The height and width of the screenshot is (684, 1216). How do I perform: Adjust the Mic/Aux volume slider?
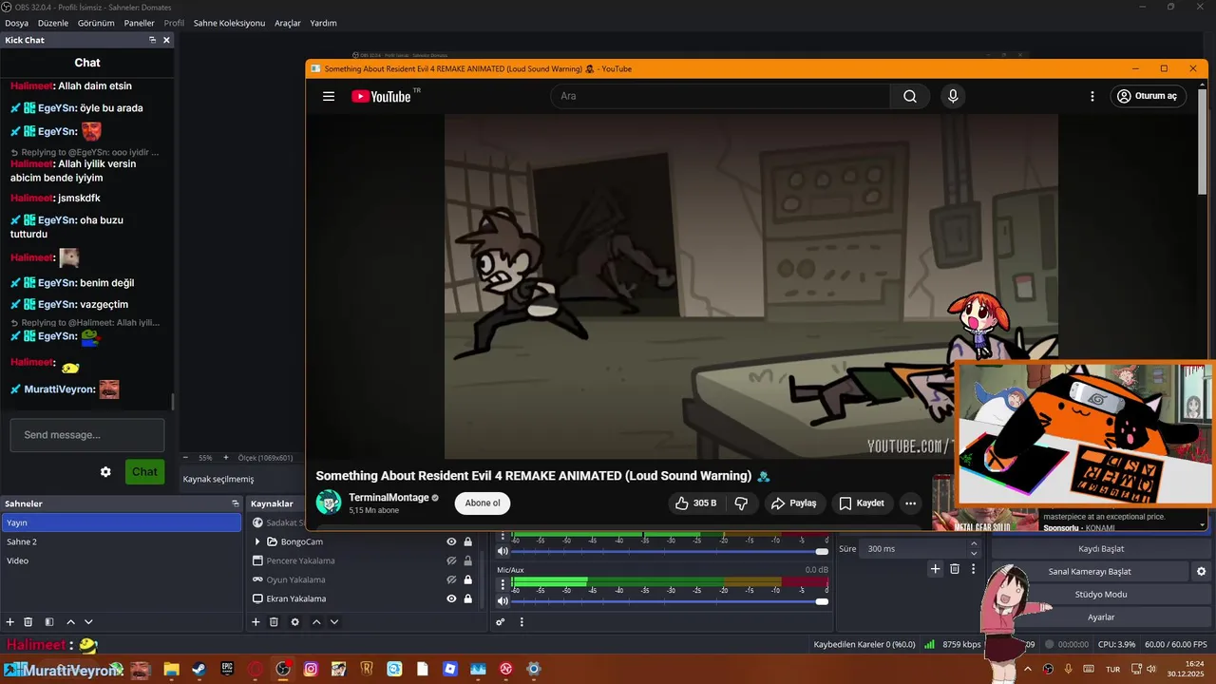point(670,601)
